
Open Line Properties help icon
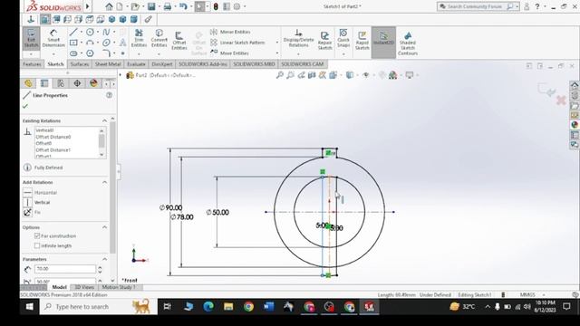[x=109, y=95]
